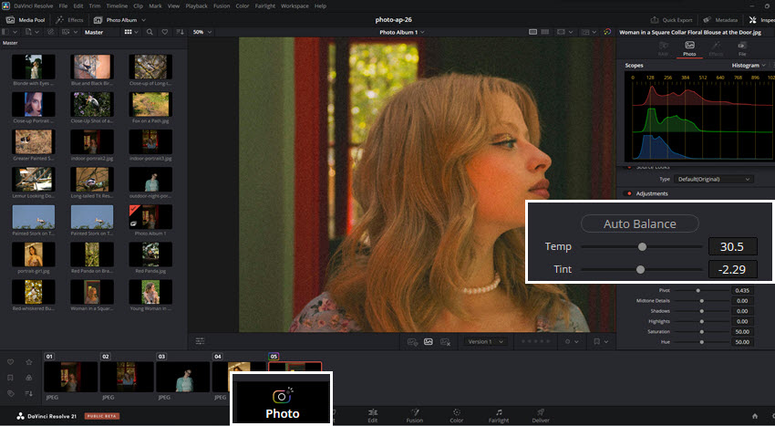775x426 pixels.
Task: Open the Effects panel in top toolbar
Action: pyautogui.click(x=69, y=20)
